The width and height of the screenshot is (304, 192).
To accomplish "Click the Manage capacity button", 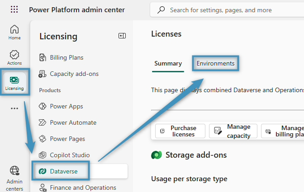I will pyautogui.click(x=233, y=131).
